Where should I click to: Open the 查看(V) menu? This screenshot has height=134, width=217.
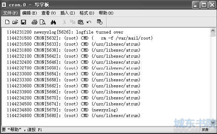pyautogui.click(x=49, y=13)
